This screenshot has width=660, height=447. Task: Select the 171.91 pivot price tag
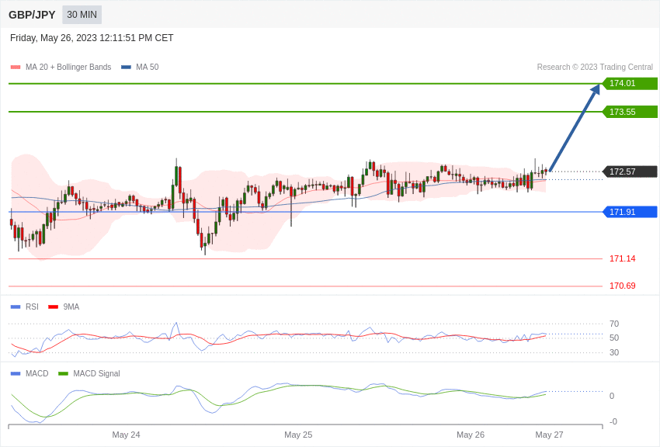click(x=630, y=212)
